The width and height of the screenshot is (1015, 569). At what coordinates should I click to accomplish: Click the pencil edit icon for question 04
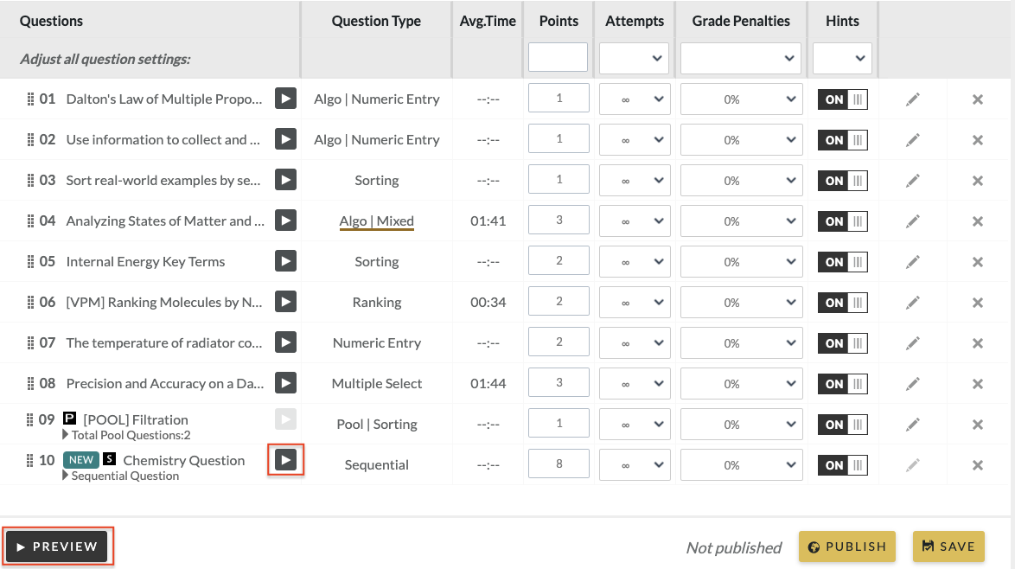[913, 221]
